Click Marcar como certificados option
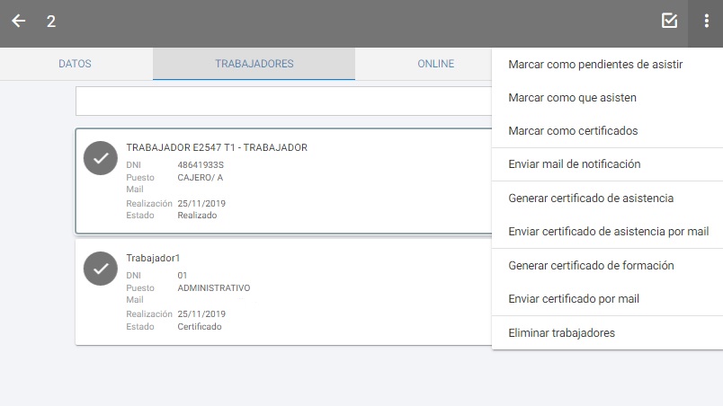The height and width of the screenshot is (406, 723). 573,131
